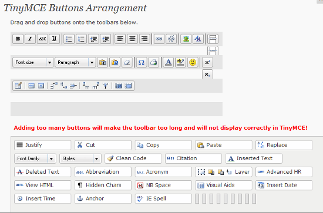Click the subscript x button
This screenshot has height=213, width=323.
point(207,75)
